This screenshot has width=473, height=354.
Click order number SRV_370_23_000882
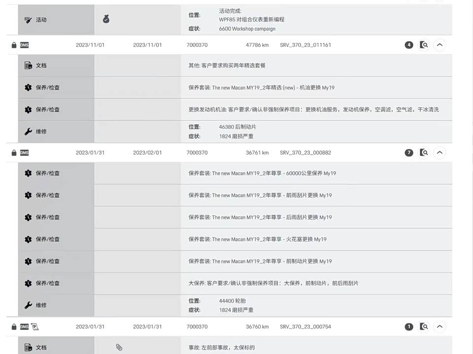[x=305, y=152]
